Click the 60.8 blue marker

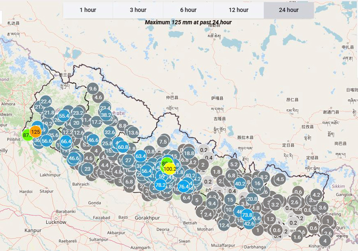tap(123, 147)
